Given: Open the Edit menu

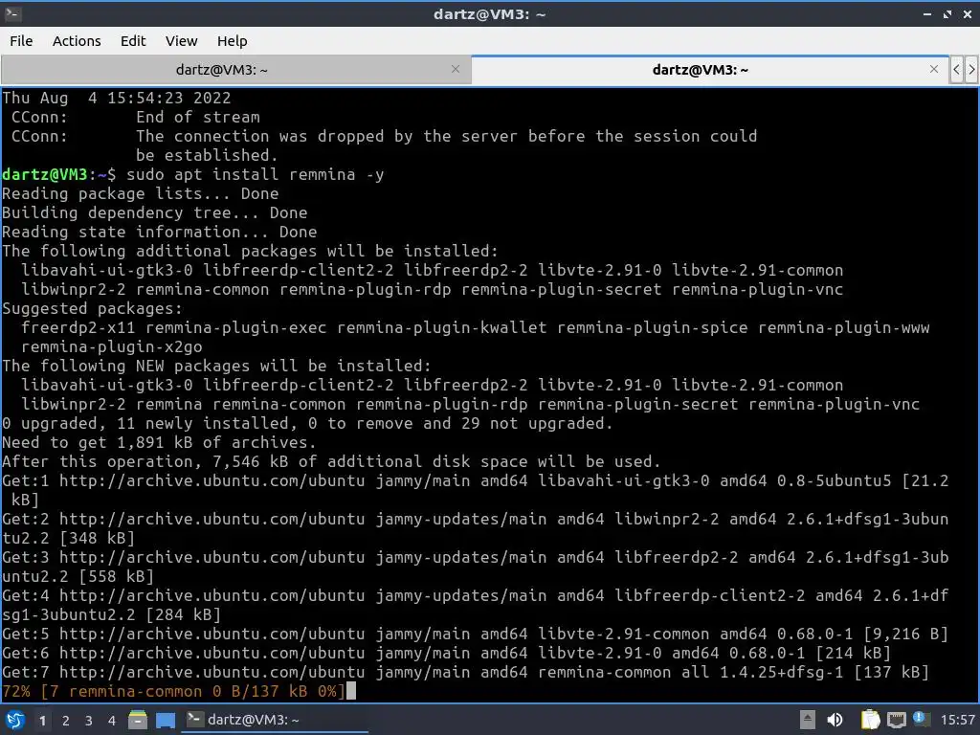Looking at the screenshot, I should pos(132,40).
